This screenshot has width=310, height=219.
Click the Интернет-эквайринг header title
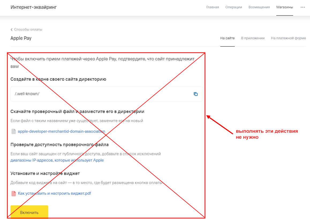pos(33,7)
